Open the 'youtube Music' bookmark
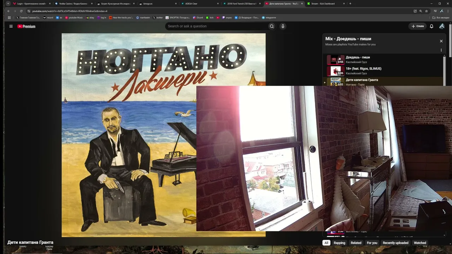The width and height of the screenshot is (452, 254). coord(74,18)
